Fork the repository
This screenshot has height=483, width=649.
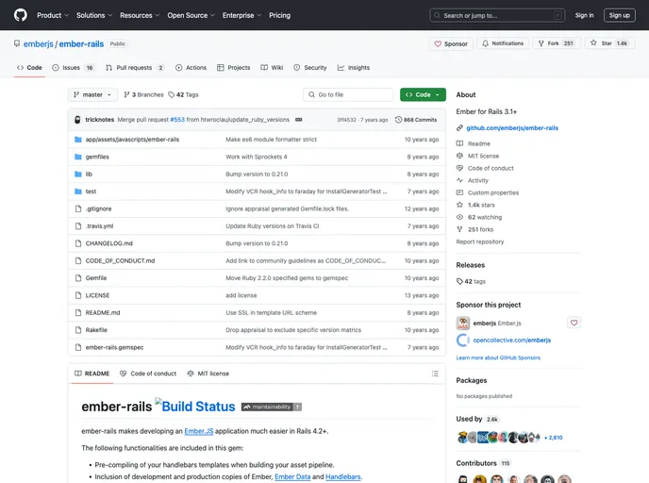(x=557, y=43)
